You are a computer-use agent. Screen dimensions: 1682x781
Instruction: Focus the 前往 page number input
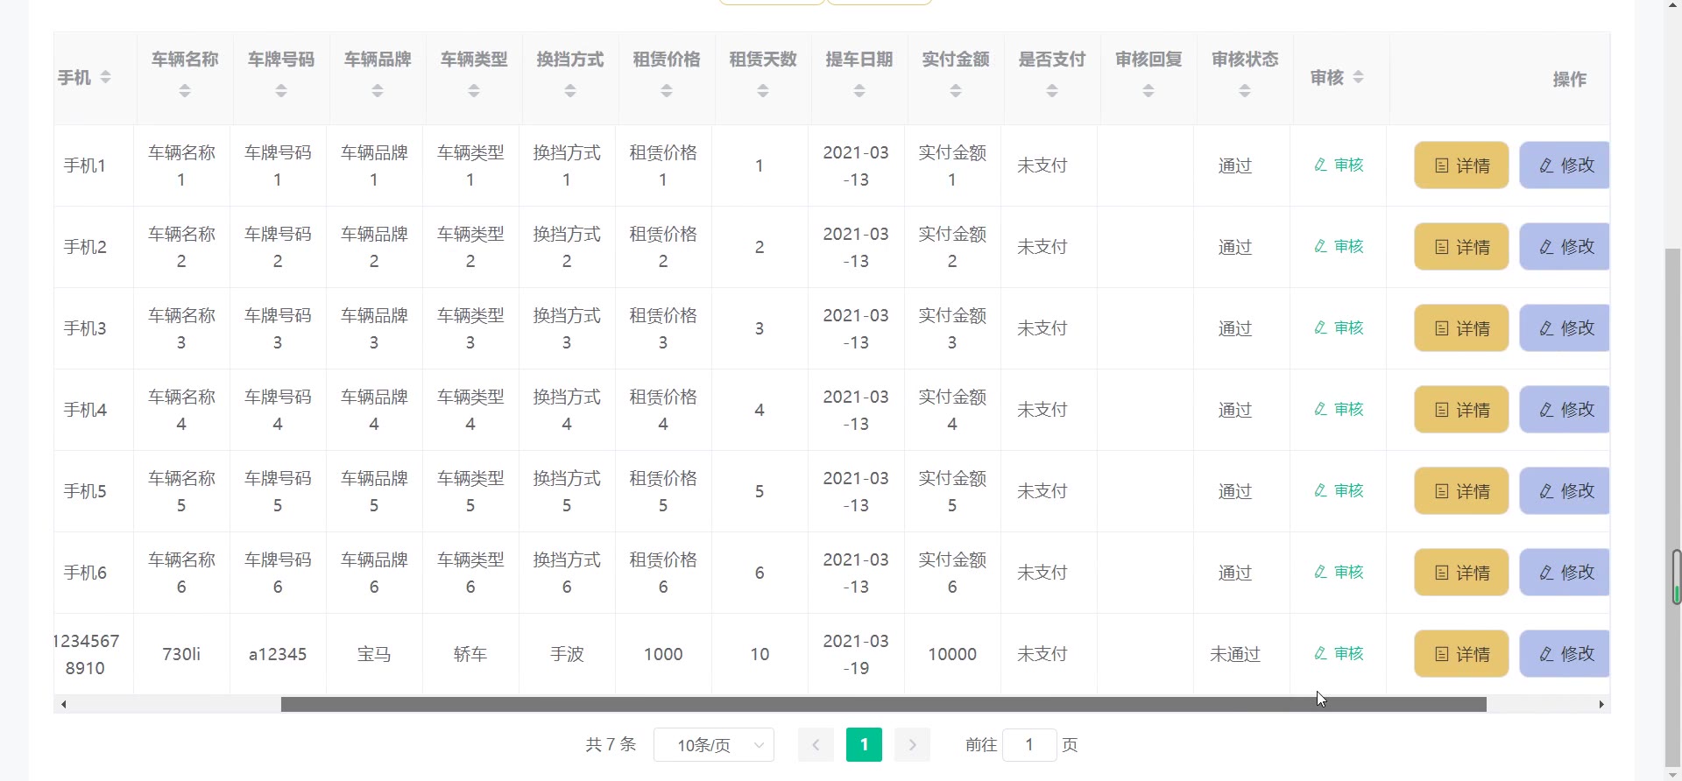(1029, 745)
